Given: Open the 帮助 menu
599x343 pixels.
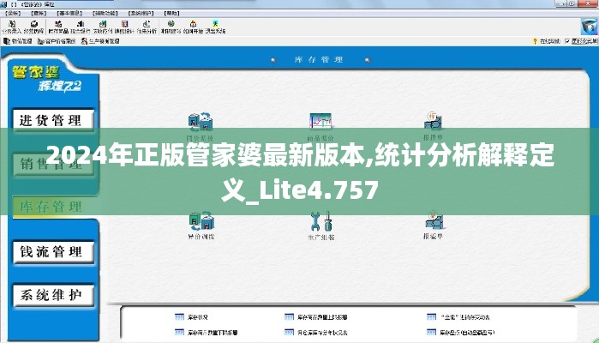Looking at the screenshot, I should [x=171, y=13].
